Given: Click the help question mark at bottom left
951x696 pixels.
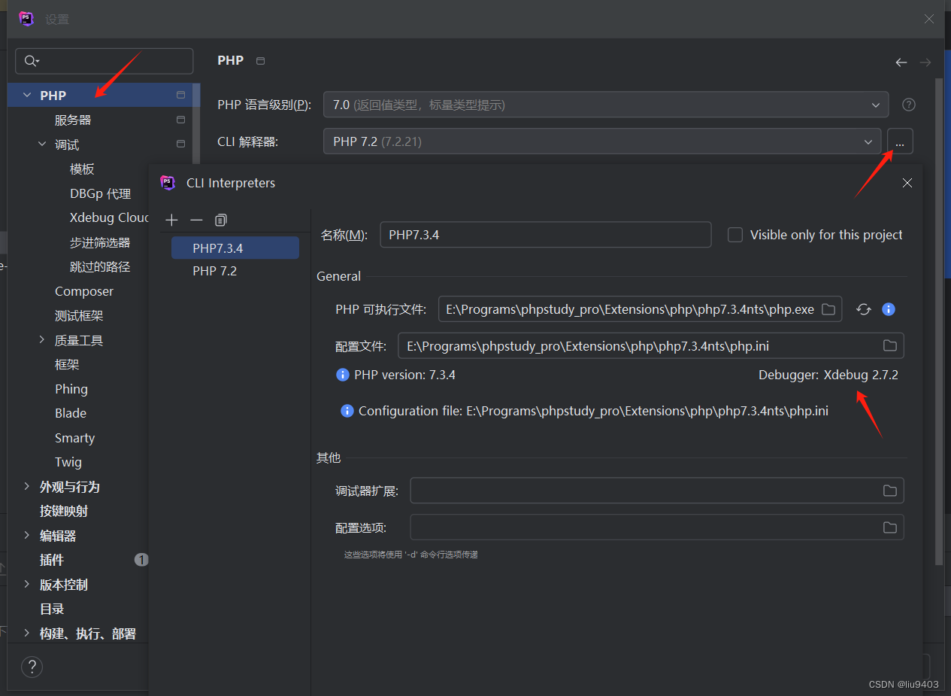Looking at the screenshot, I should (x=32, y=667).
